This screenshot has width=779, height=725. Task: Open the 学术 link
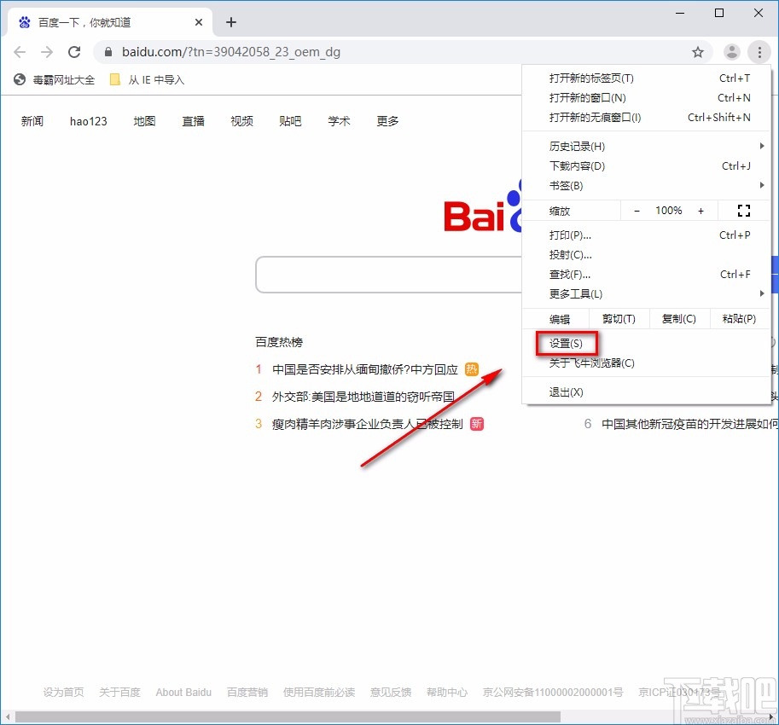click(339, 121)
